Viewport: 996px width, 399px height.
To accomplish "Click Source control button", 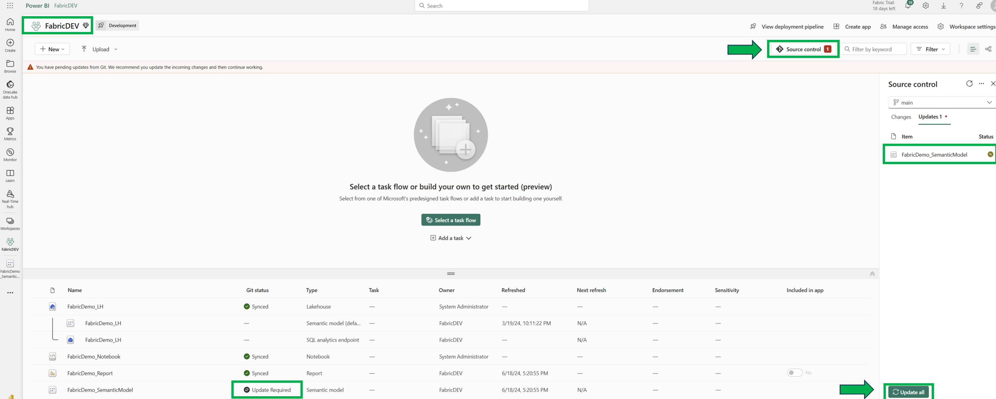I will pos(803,49).
